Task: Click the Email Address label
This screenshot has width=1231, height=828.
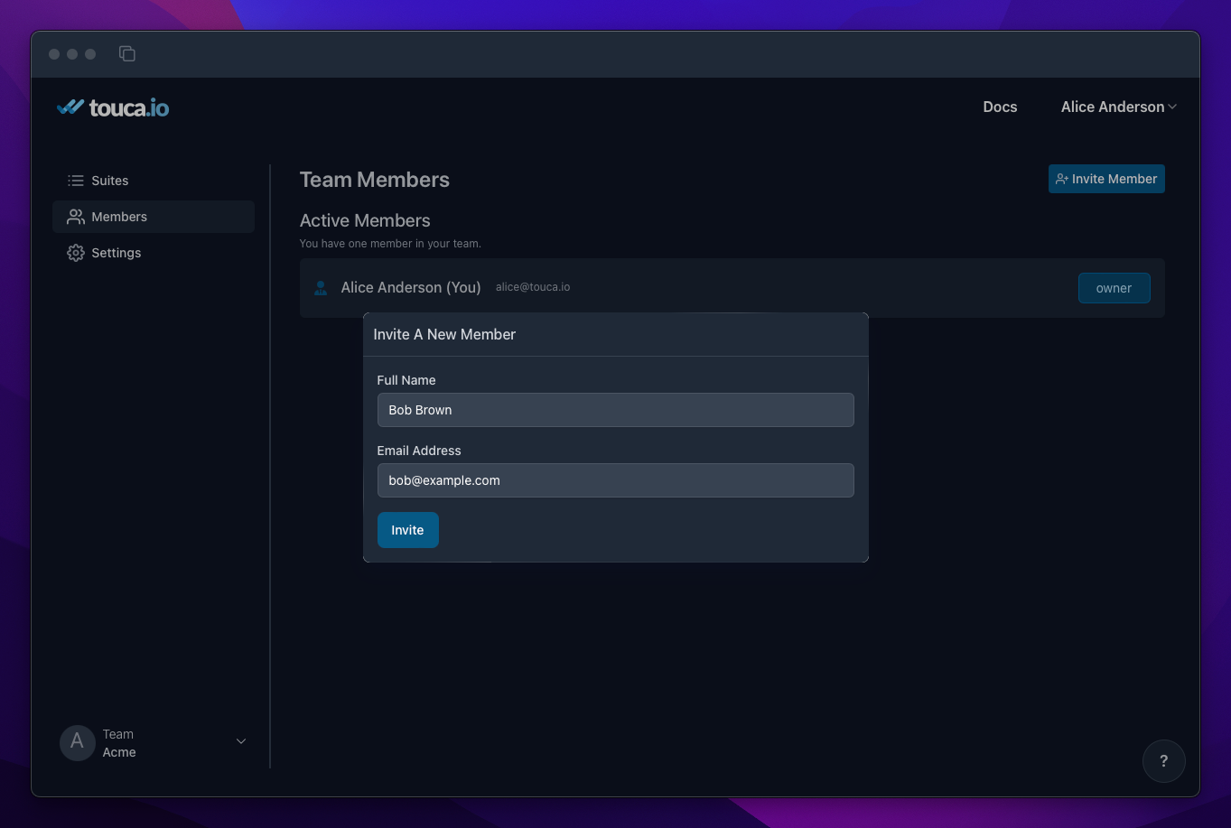Action: pos(419,451)
